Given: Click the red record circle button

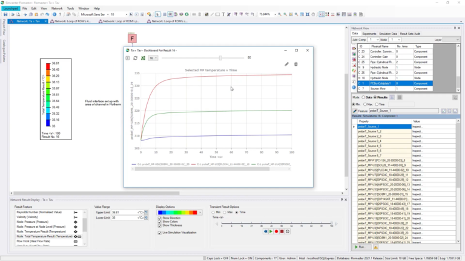Looking at the screenshot, I should click(x=276, y=231).
